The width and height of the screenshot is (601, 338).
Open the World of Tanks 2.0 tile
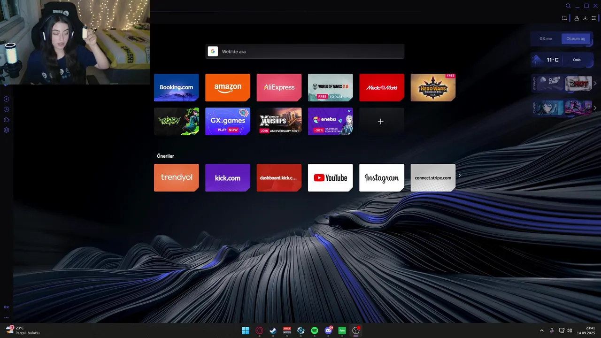point(330,87)
